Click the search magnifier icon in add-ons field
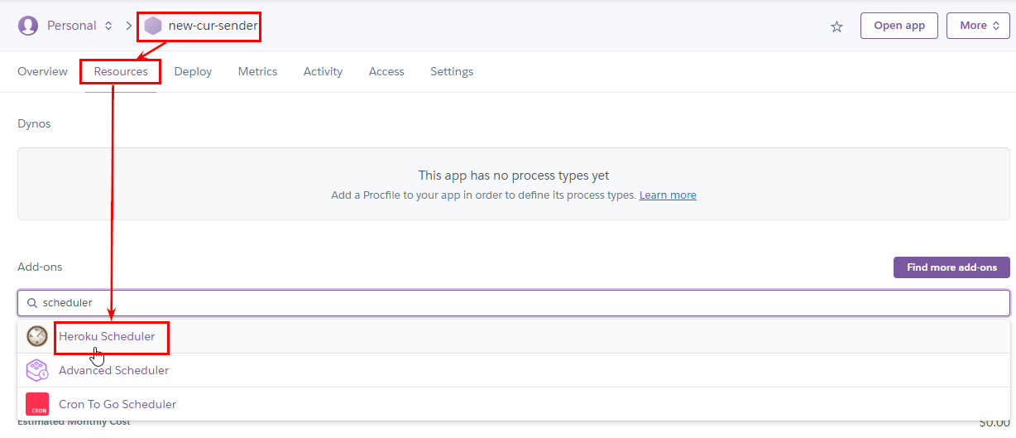Viewport: 1016px width, 438px height. pyautogui.click(x=32, y=303)
